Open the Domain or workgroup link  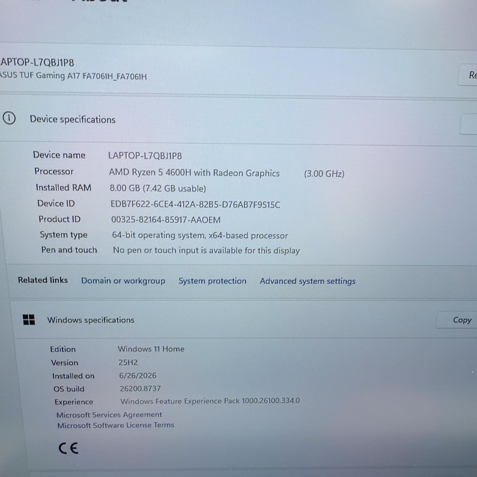[x=123, y=281]
